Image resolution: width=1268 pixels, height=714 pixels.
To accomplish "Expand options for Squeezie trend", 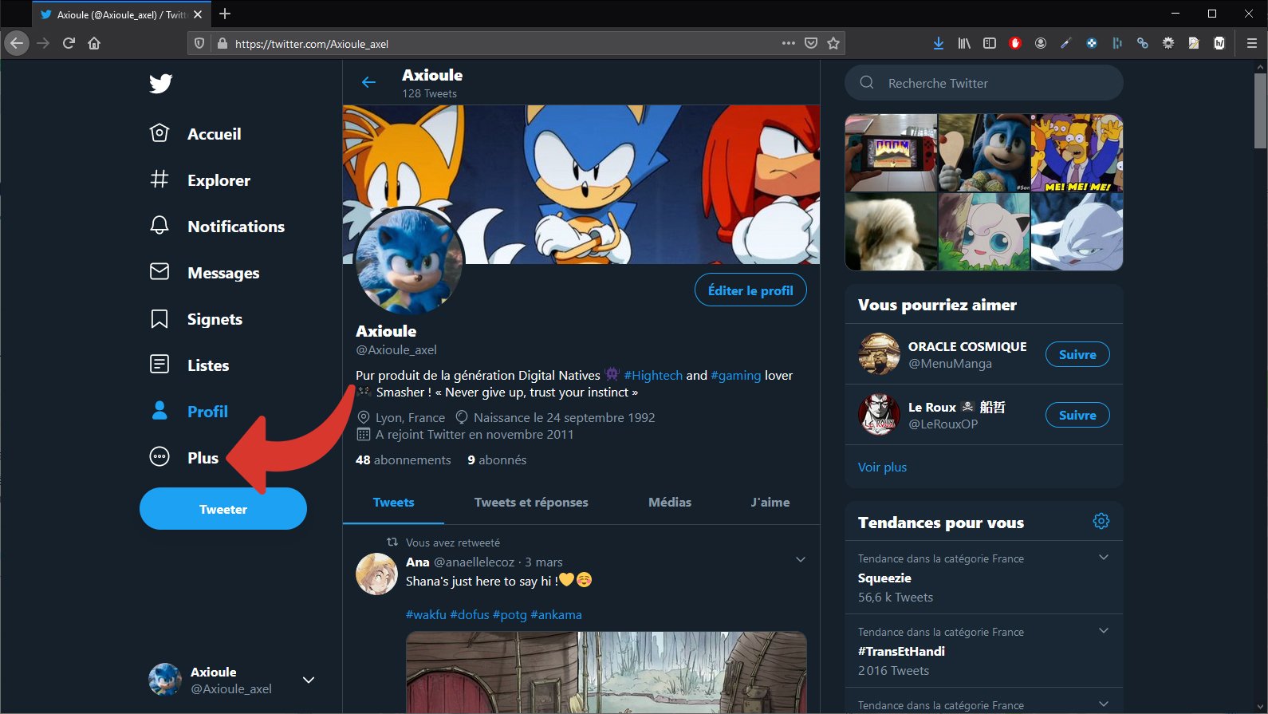I will click(1104, 557).
